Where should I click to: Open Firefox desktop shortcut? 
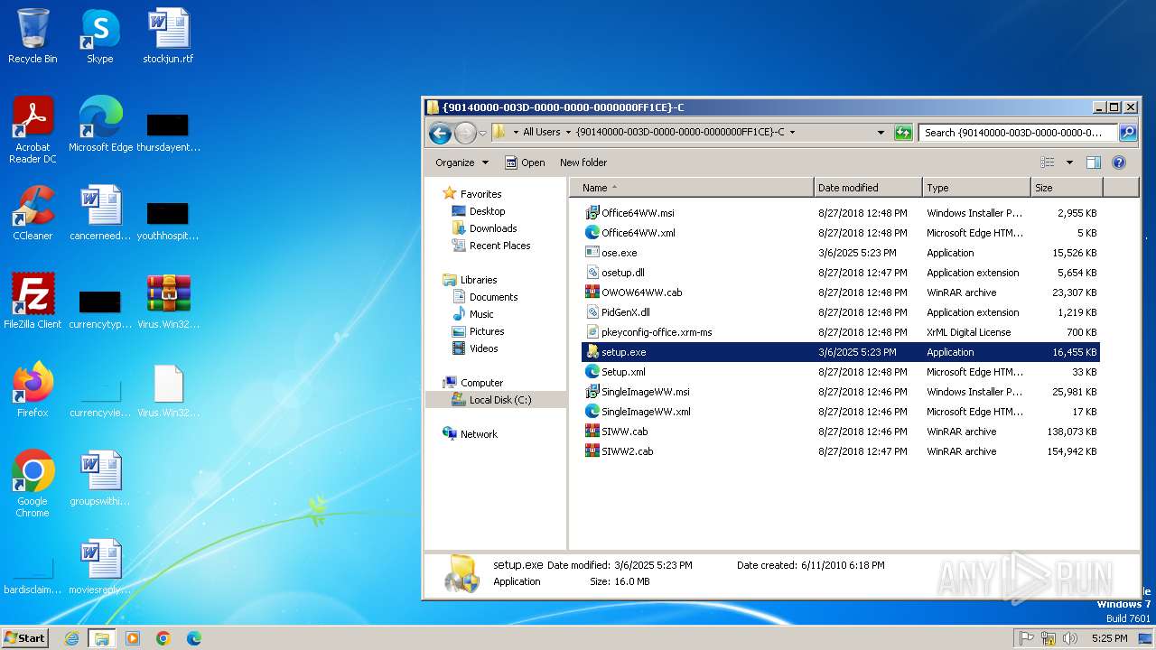[x=33, y=389]
